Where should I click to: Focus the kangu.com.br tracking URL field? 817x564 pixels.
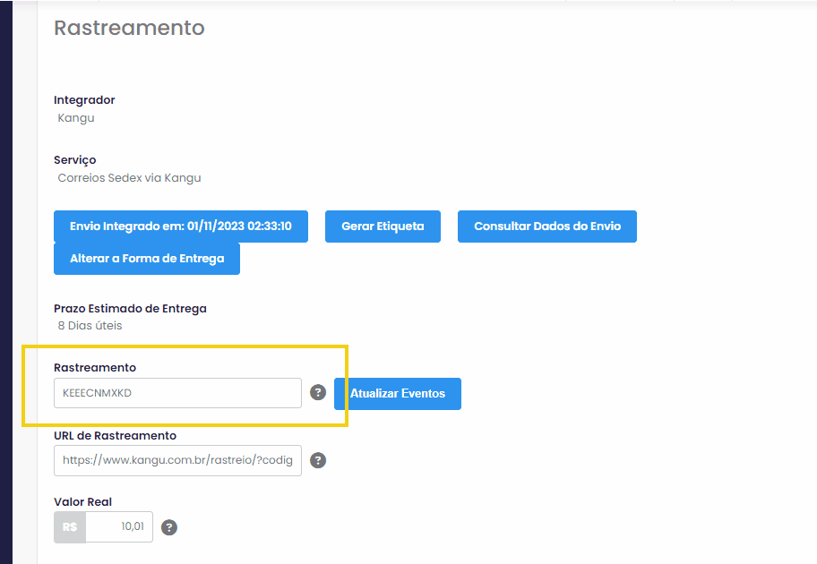pos(177,460)
